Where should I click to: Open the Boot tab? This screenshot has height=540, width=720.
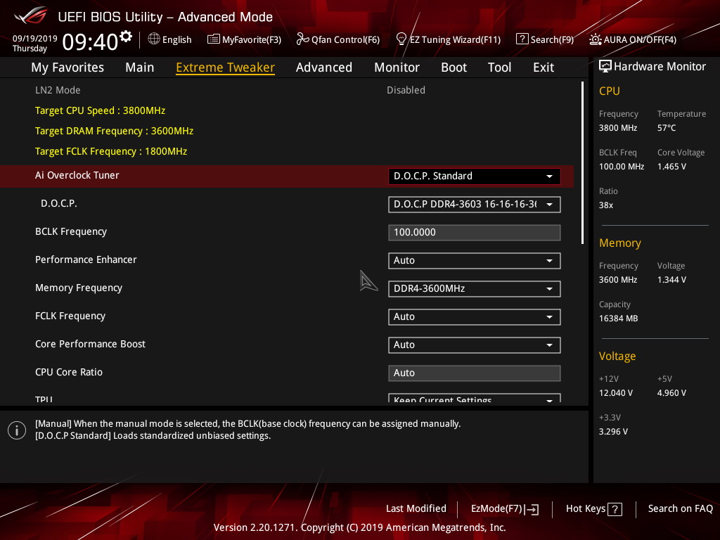454,67
